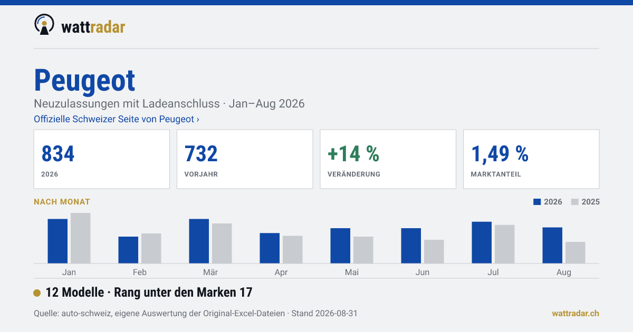This screenshot has width=633, height=332.
Task: Click the grey 2025 bar for Feb
Action: point(151,248)
